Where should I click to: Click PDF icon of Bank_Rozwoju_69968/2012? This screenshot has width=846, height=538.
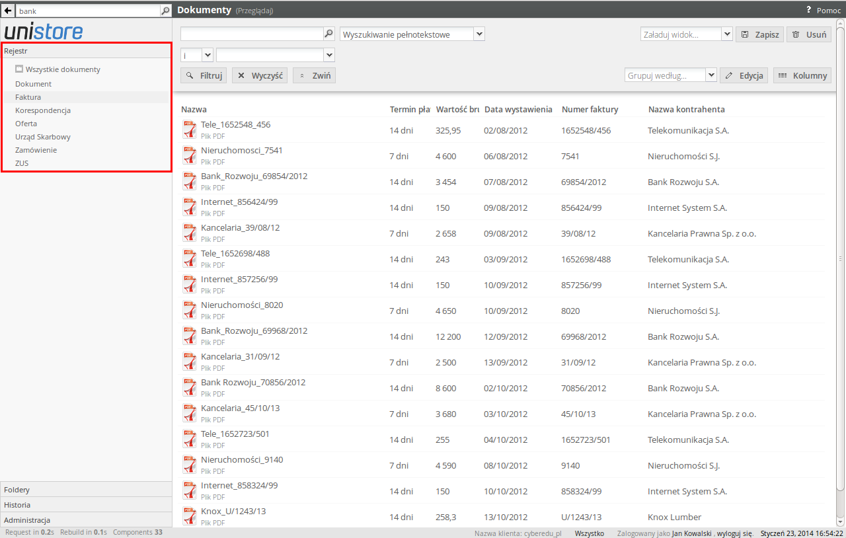click(x=190, y=336)
